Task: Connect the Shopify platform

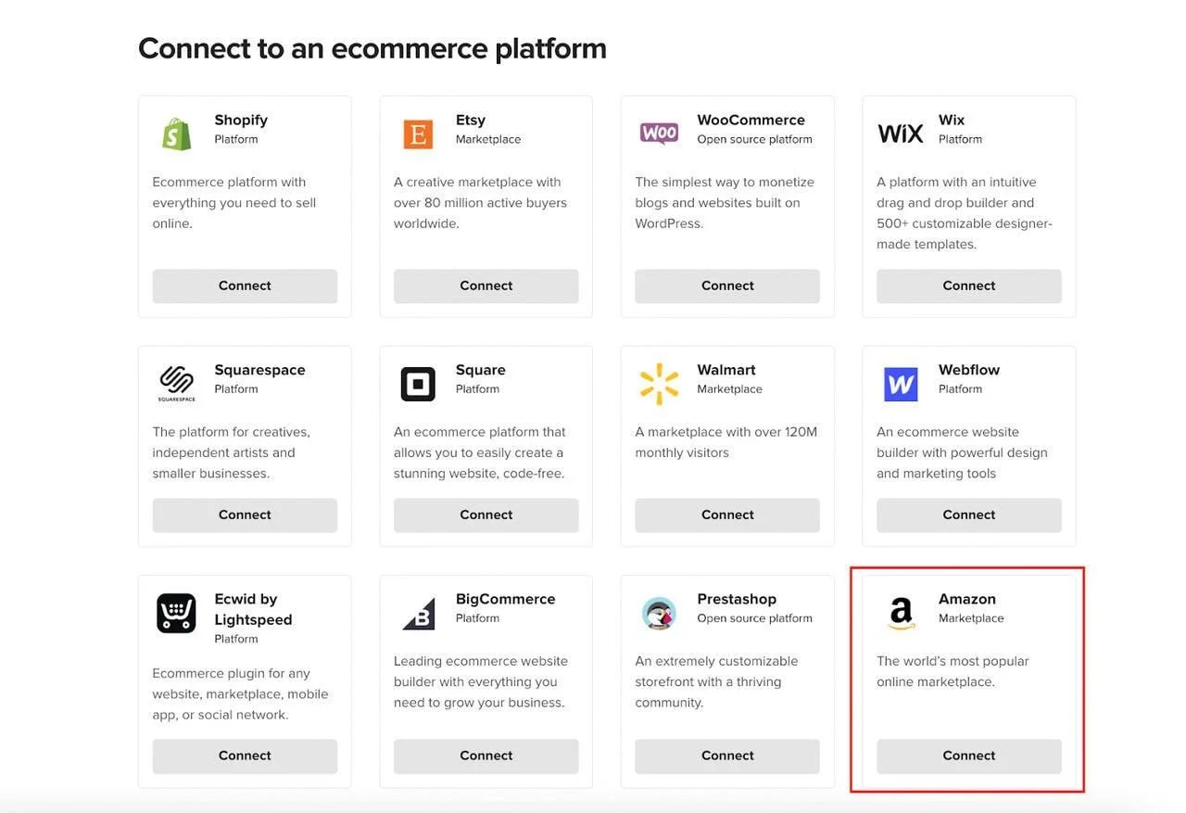Action: pyautogui.click(x=245, y=286)
